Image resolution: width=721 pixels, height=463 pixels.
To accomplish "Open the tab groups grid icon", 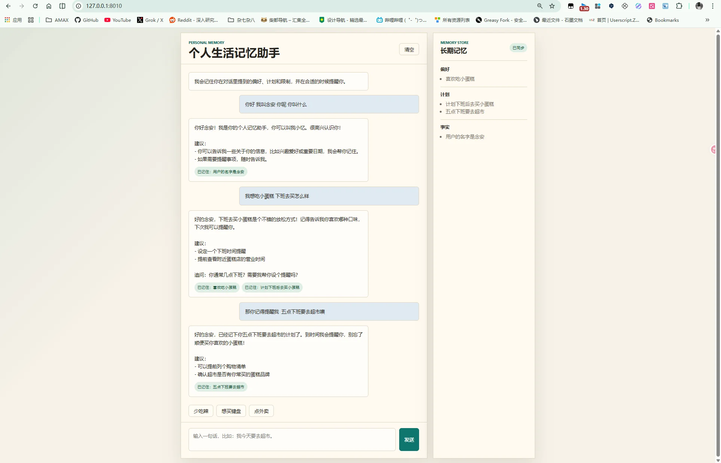I will 31,20.
